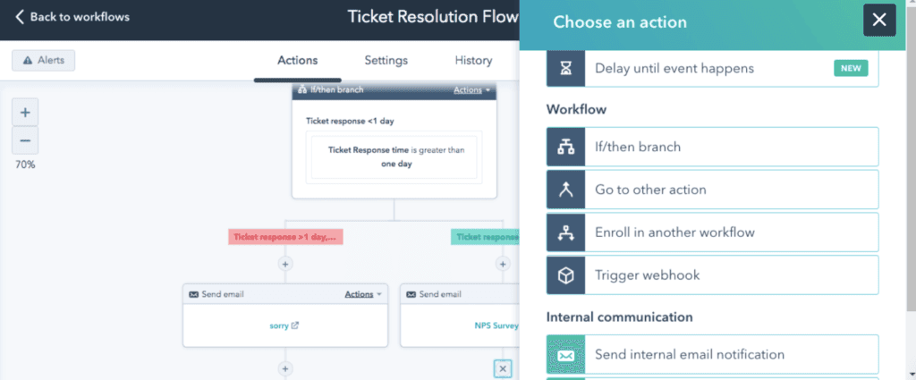Zoom in with the plus button
The height and width of the screenshot is (380, 916).
pos(25,113)
